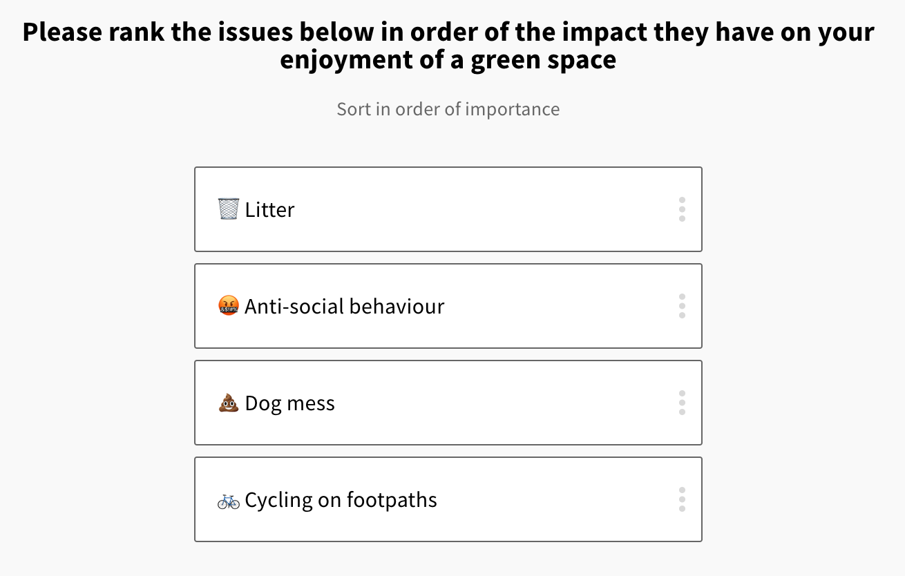Click blank space inside Anti-social behaviour card
The width and height of the screenshot is (905, 576).
[553, 306]
